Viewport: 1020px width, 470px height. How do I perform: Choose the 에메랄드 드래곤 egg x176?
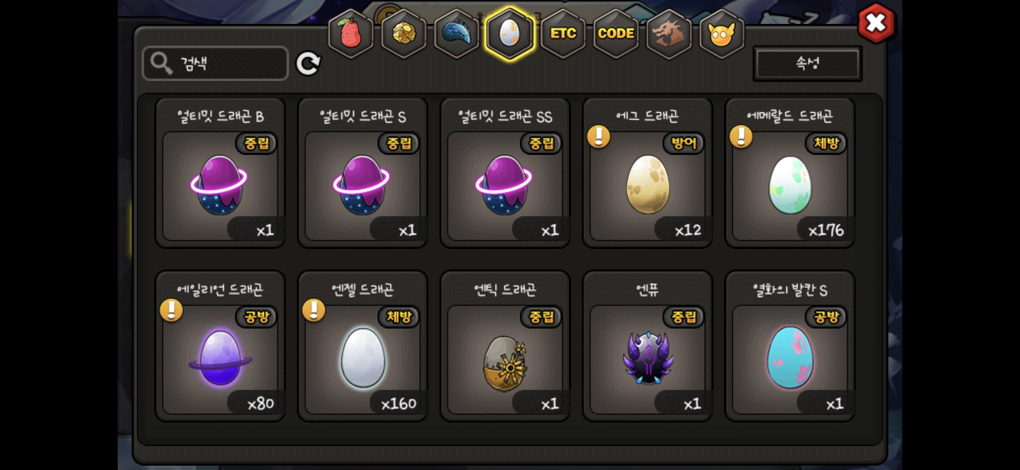(x=790, y=173)
